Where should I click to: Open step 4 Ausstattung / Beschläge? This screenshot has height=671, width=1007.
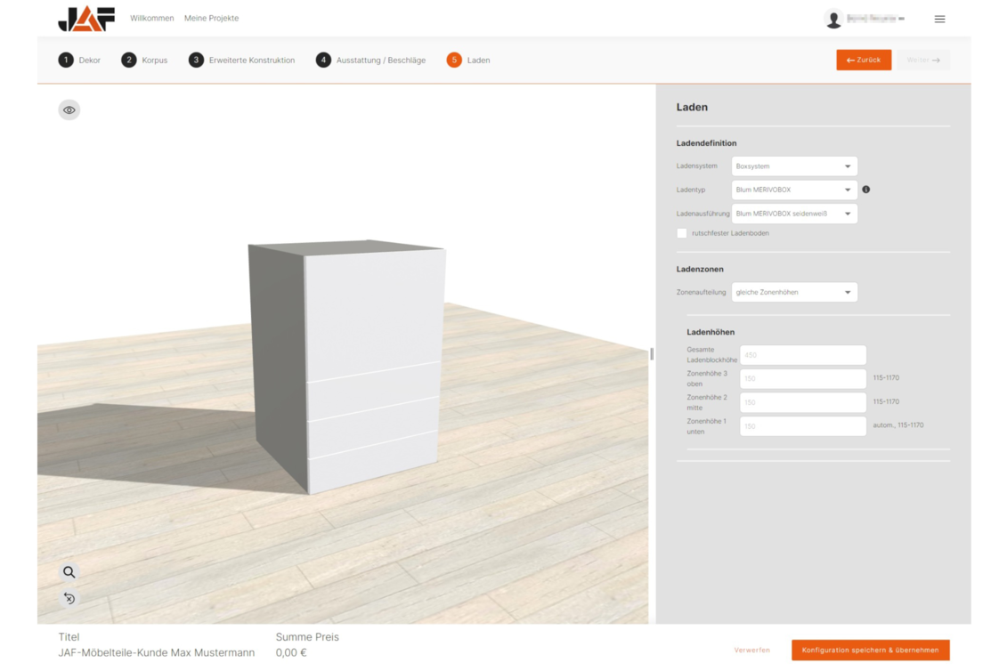tap(370, 61)
